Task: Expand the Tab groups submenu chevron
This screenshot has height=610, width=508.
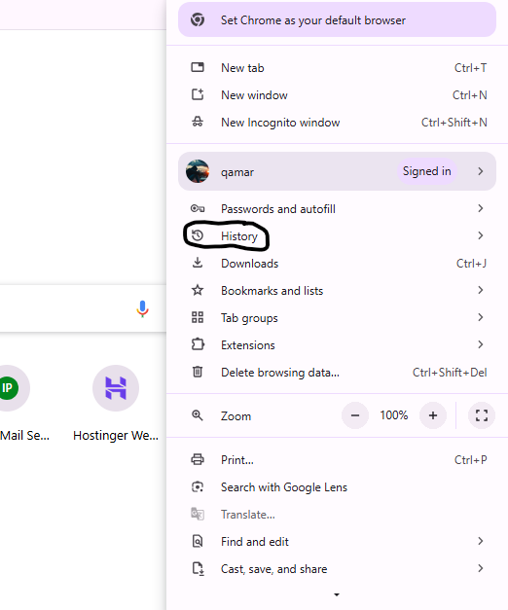Action: [x=481, y=317]
